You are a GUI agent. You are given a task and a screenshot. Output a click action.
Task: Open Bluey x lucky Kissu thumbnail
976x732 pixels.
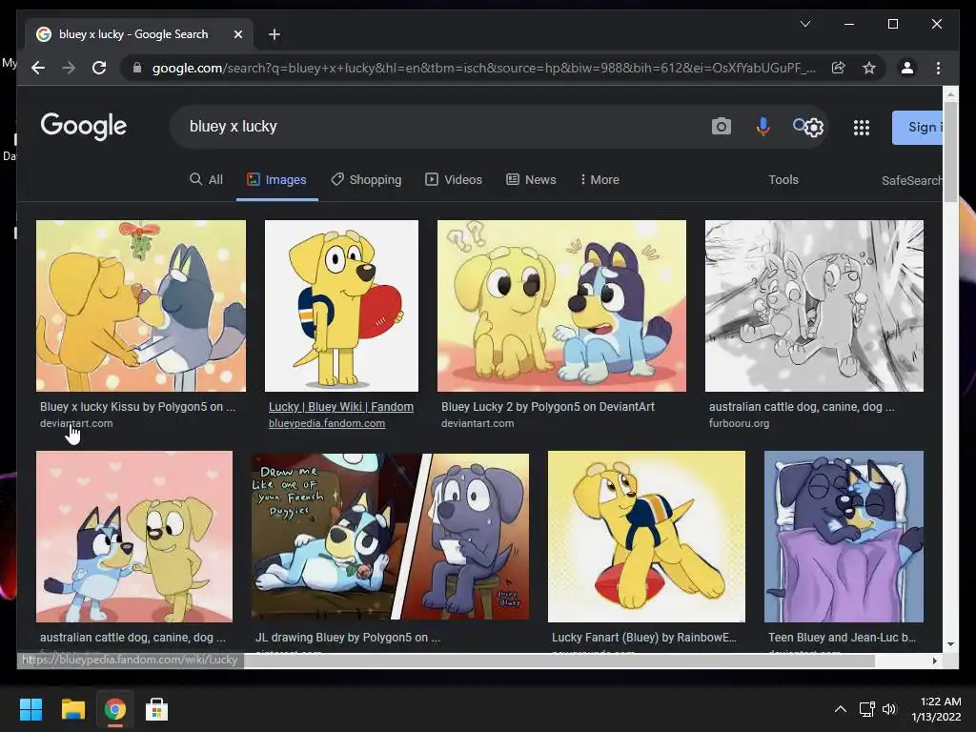[x=141, y=306]
